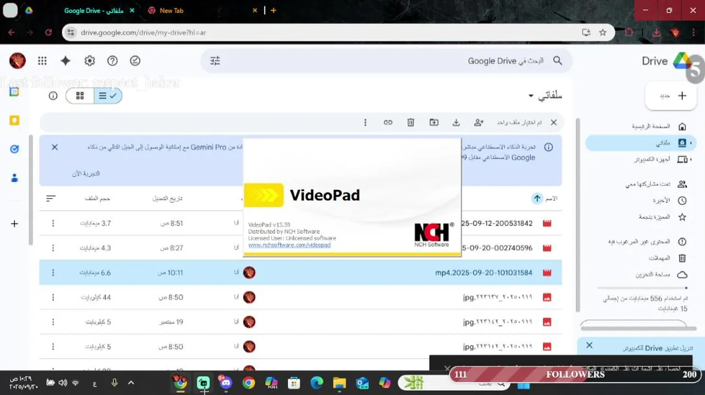This screenshot has height=395, width=705.
Task: Open more actions in the selection toolbar
Action: coord(365,122)
